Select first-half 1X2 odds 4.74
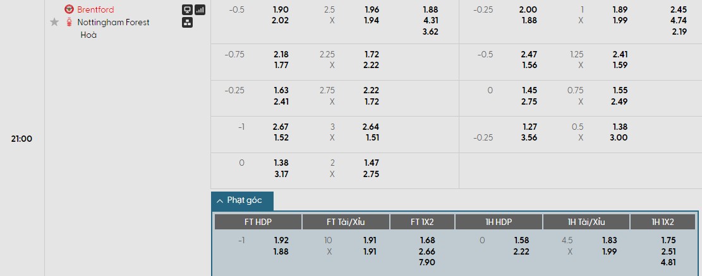 679,20
